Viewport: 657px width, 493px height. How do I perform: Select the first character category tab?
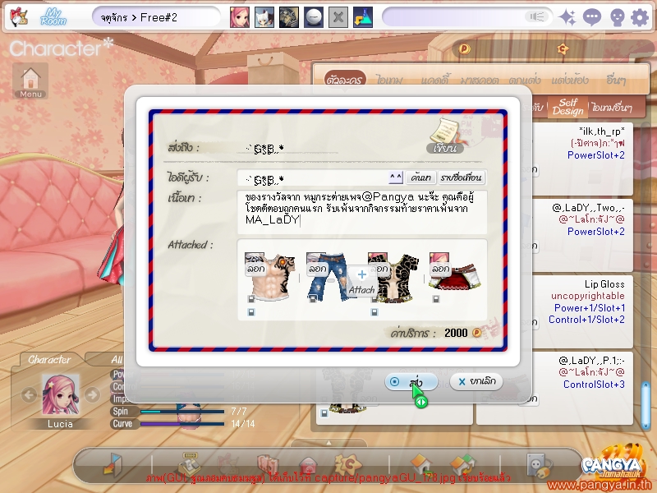(345, 80)
